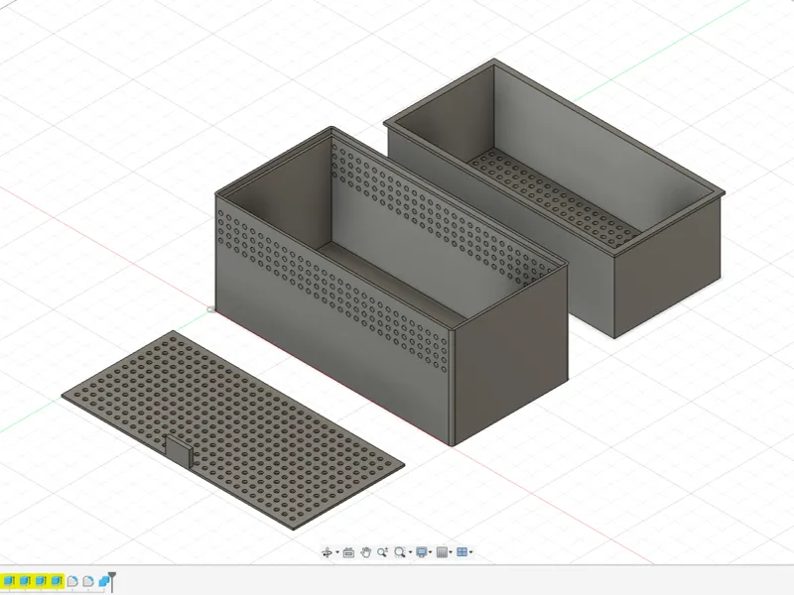Open Display Settings monitor icon
This screenshot has width=794, height=595.
pos(421,552)
